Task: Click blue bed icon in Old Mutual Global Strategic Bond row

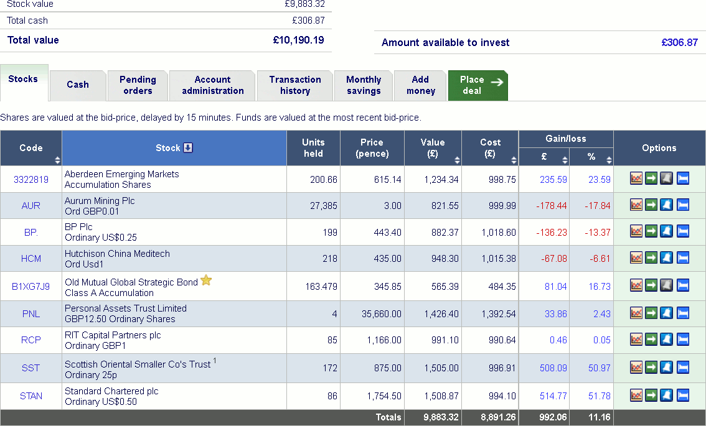Action: coord(682,285)
